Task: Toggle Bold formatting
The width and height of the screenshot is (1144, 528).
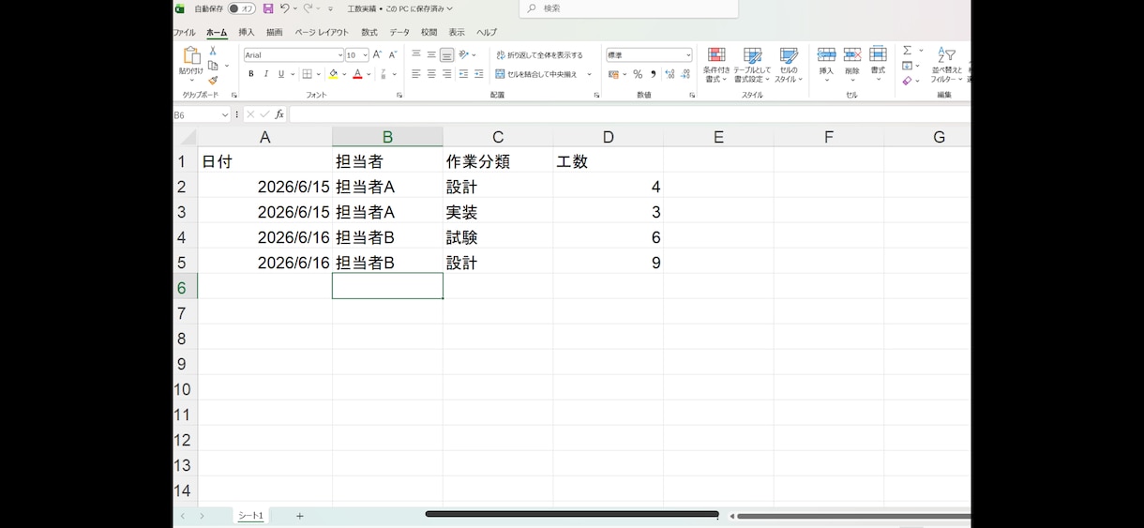Action: 250,74
